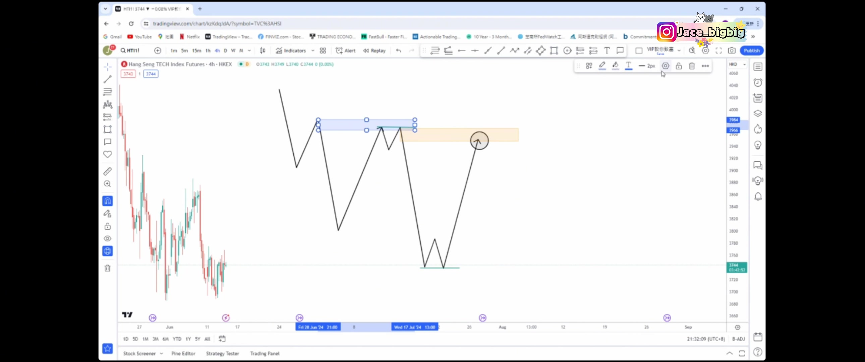The width and height of the screenshot is (865, 362).
Task: Toggle the favorites star toolbar button
Action: click(x=107, y=349)
